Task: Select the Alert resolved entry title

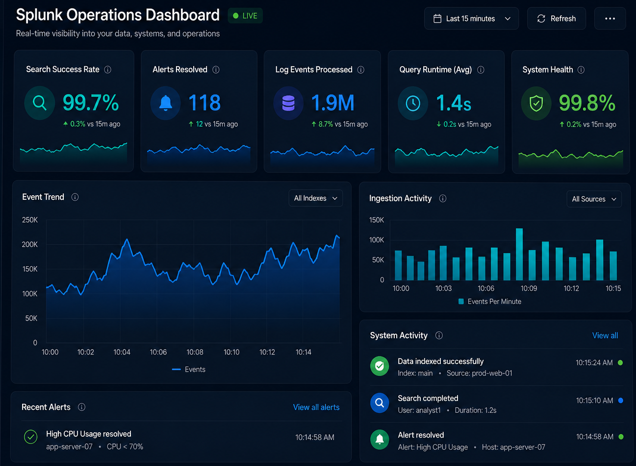Action: click(x=421, y=435)
